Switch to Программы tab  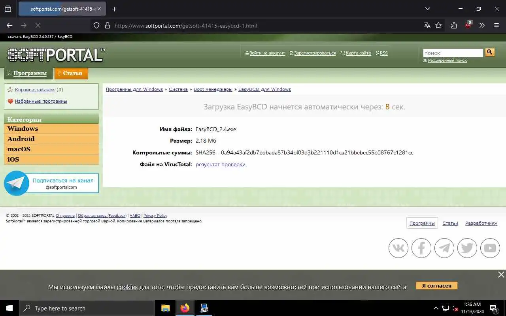point(28,73)
